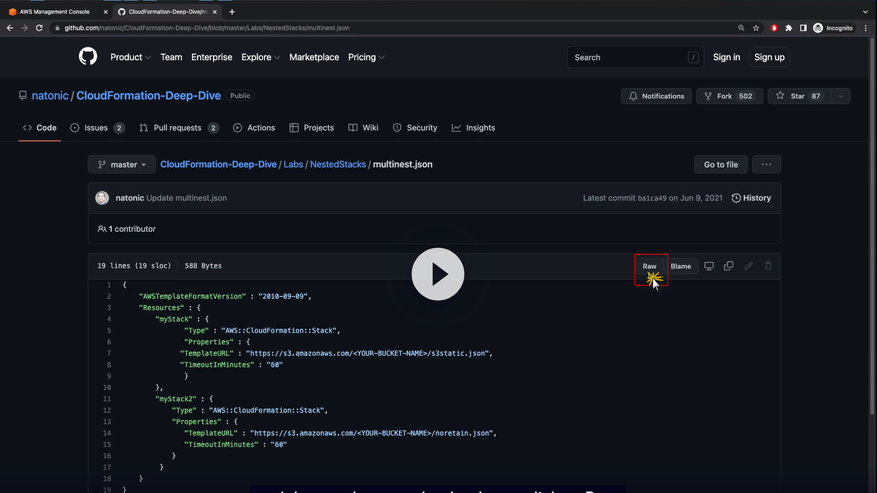This screenshot has height=493, width=877.
Task: Open the Insights tab
Action: [473, 128]
